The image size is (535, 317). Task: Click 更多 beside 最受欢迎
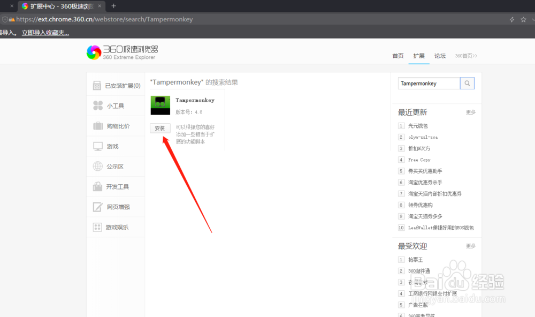pyautogui.click(x=470, y=246)
